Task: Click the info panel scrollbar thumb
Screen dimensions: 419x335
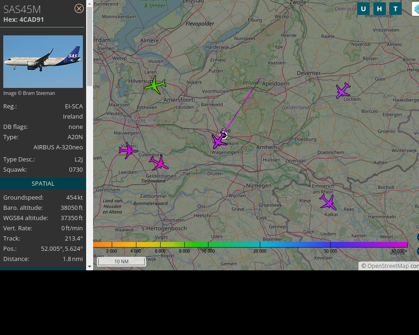Action: [x=89, y=47]
